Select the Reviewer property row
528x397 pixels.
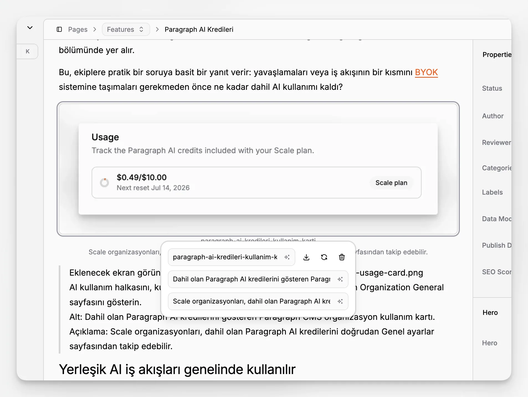click(x=496, y=143)
